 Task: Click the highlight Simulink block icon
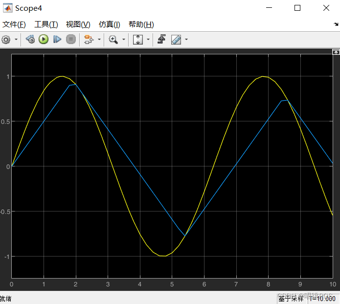click(x=89, y=40)
